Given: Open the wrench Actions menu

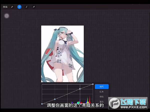Looking at the screenshot, I should (12, 7).
